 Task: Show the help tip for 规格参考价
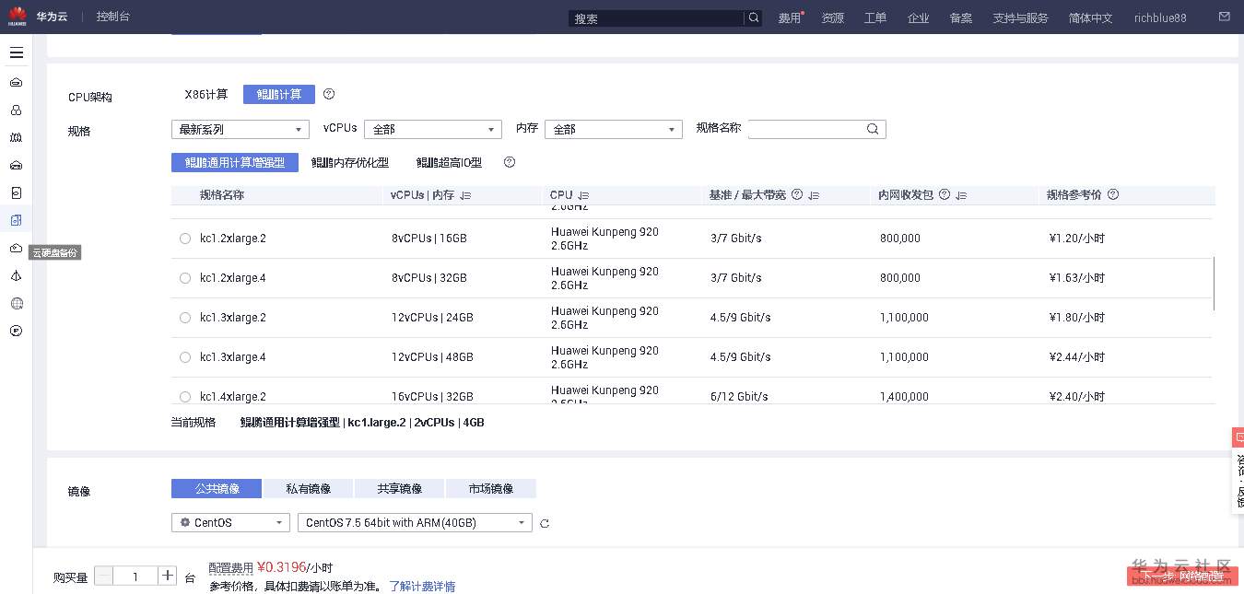pyautogui.click(x=1113, y=194)
